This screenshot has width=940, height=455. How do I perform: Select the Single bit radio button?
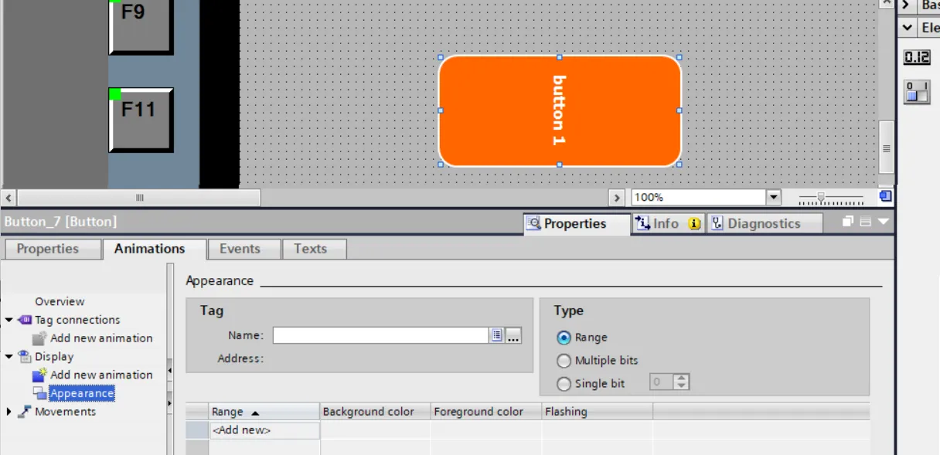pos(564,383)
